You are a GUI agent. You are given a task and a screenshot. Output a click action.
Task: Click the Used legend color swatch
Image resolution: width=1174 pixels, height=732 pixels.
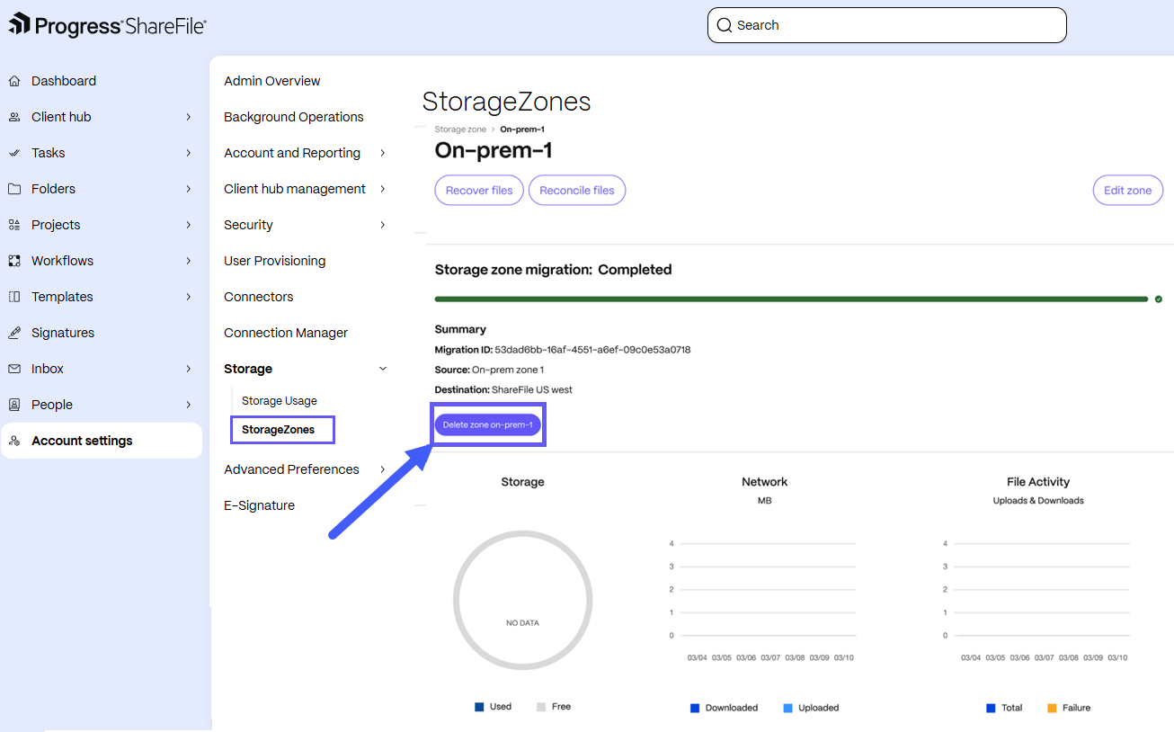click(x=479, y=707)
